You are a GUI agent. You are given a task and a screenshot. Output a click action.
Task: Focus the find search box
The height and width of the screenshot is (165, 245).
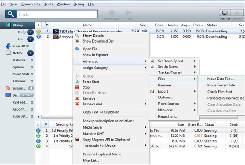(x=57, y=14)
